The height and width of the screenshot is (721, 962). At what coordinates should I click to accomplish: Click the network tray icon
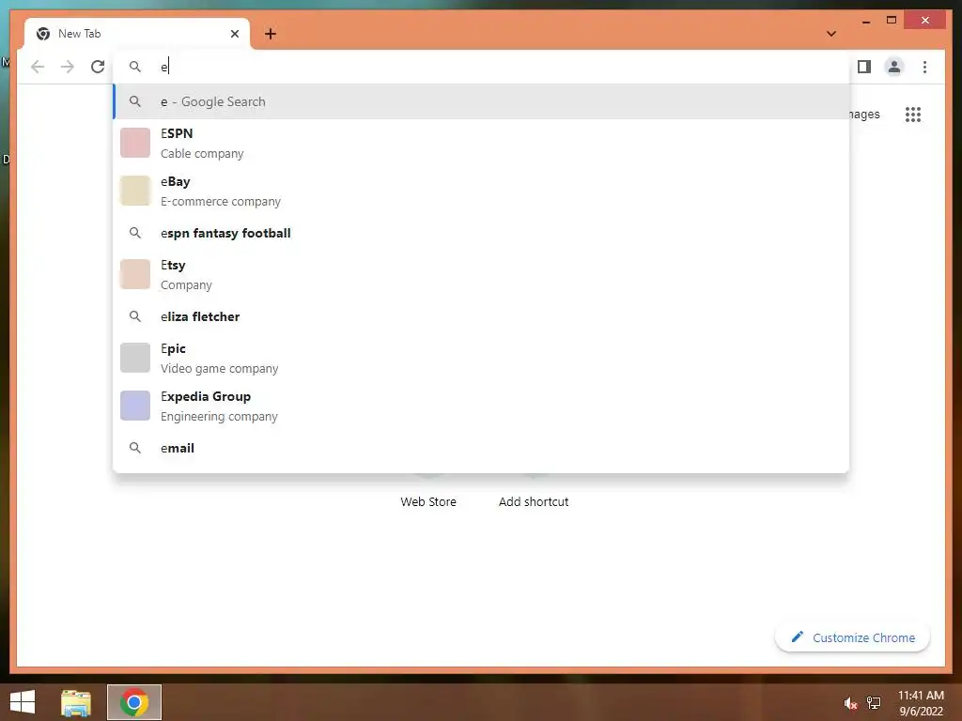874,702
